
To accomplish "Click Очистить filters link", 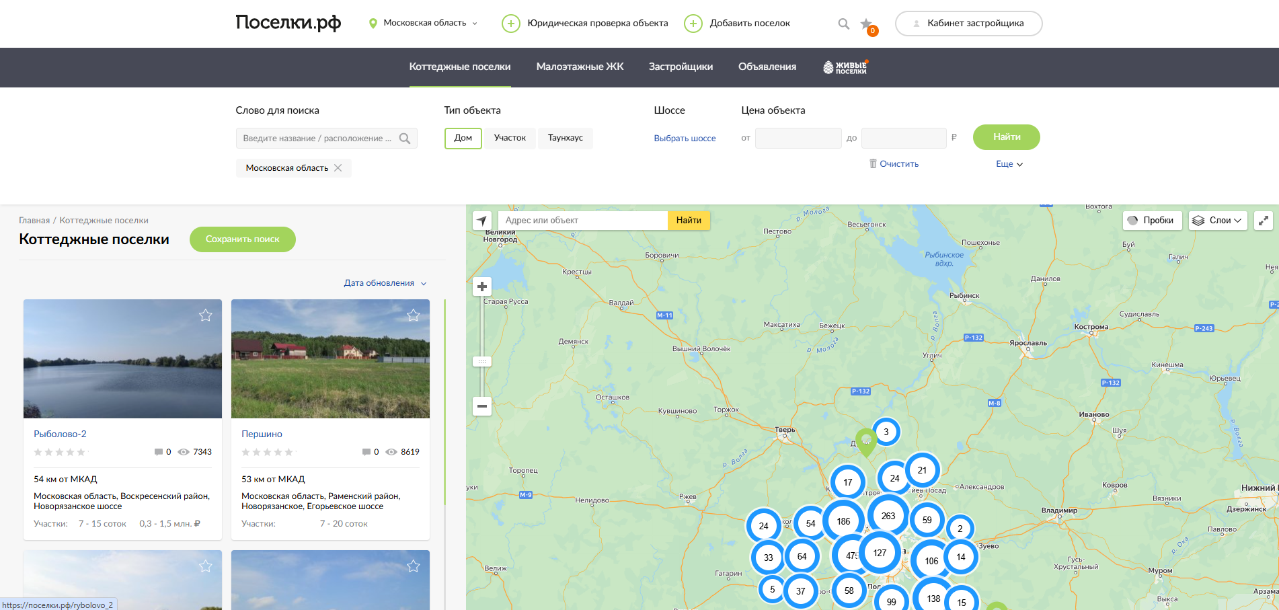I will 899,164.
